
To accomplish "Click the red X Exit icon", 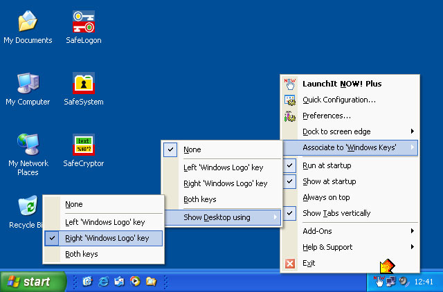I will (x=290, y=264).
